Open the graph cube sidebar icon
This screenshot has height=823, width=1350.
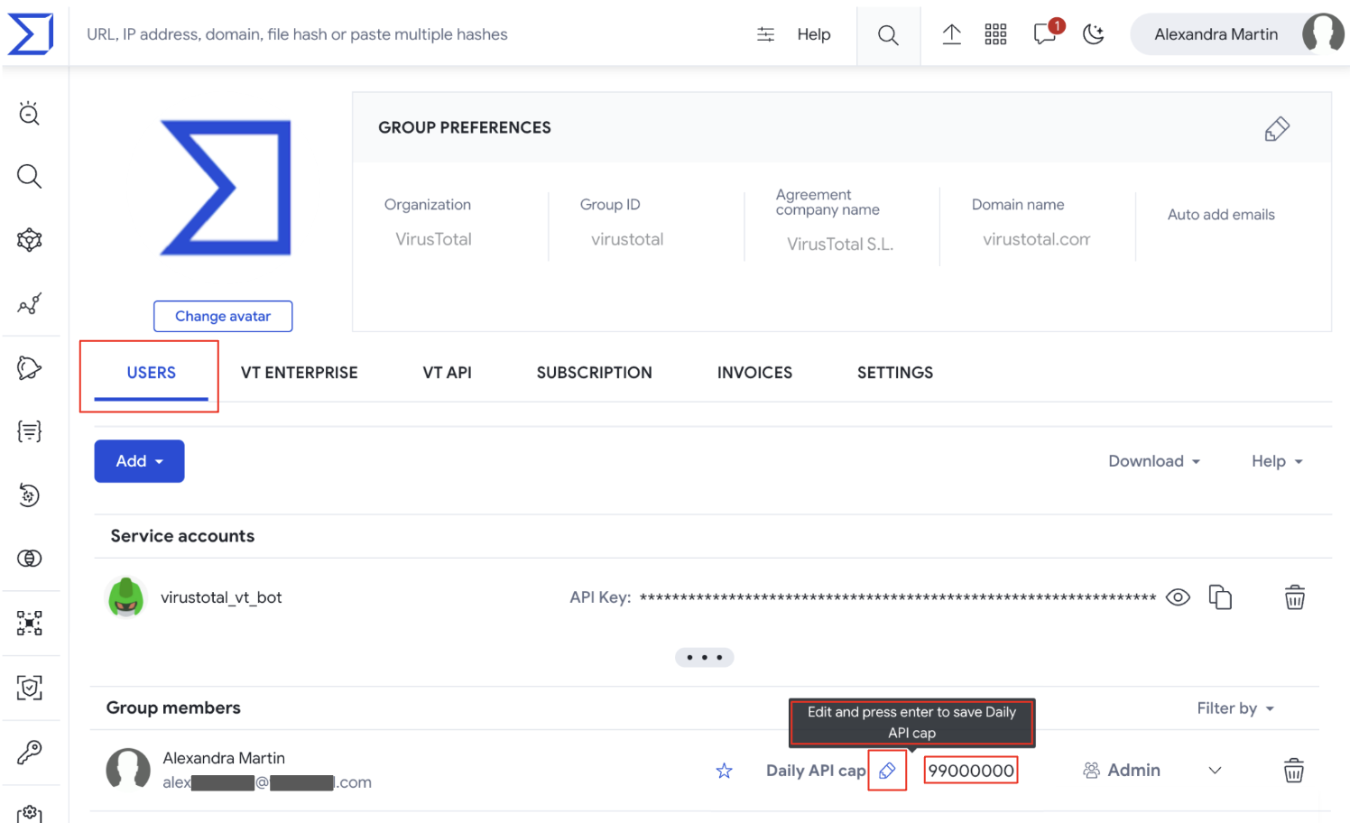point(30,240)
